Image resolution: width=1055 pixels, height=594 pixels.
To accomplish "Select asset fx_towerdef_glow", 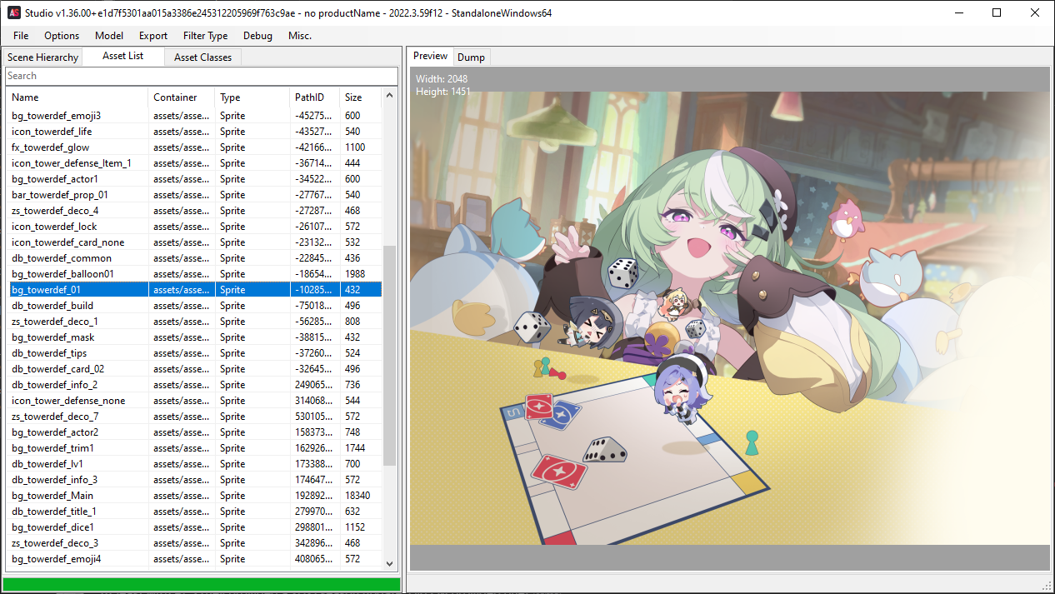I will click(194, 147).
